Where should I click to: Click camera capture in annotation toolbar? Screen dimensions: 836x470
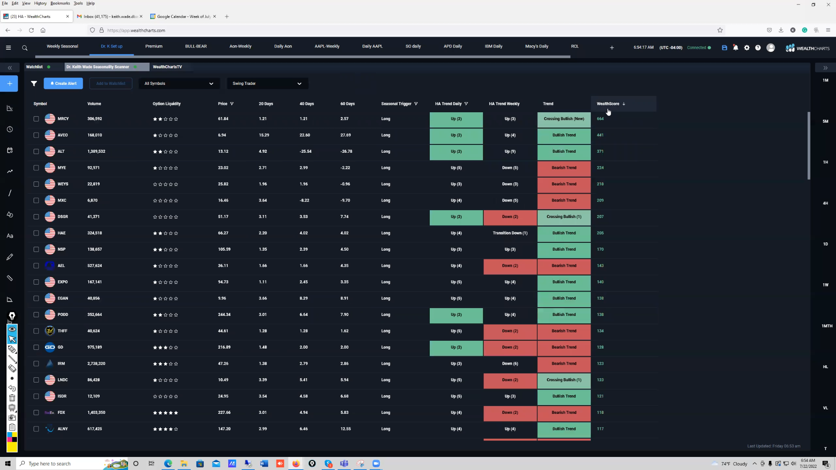pos(12,417)
